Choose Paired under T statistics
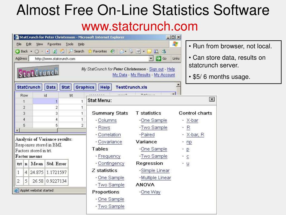 pyautogui.click(x=148, y=135)
